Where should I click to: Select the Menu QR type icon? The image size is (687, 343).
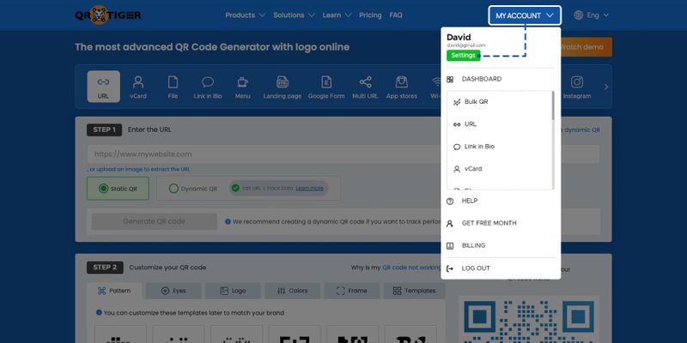(243, 87)
